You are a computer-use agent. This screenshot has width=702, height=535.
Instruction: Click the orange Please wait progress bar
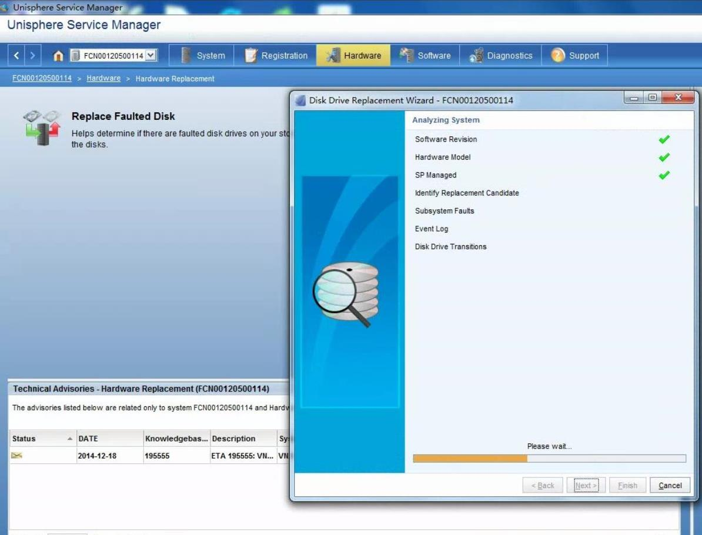pos(549,459)
